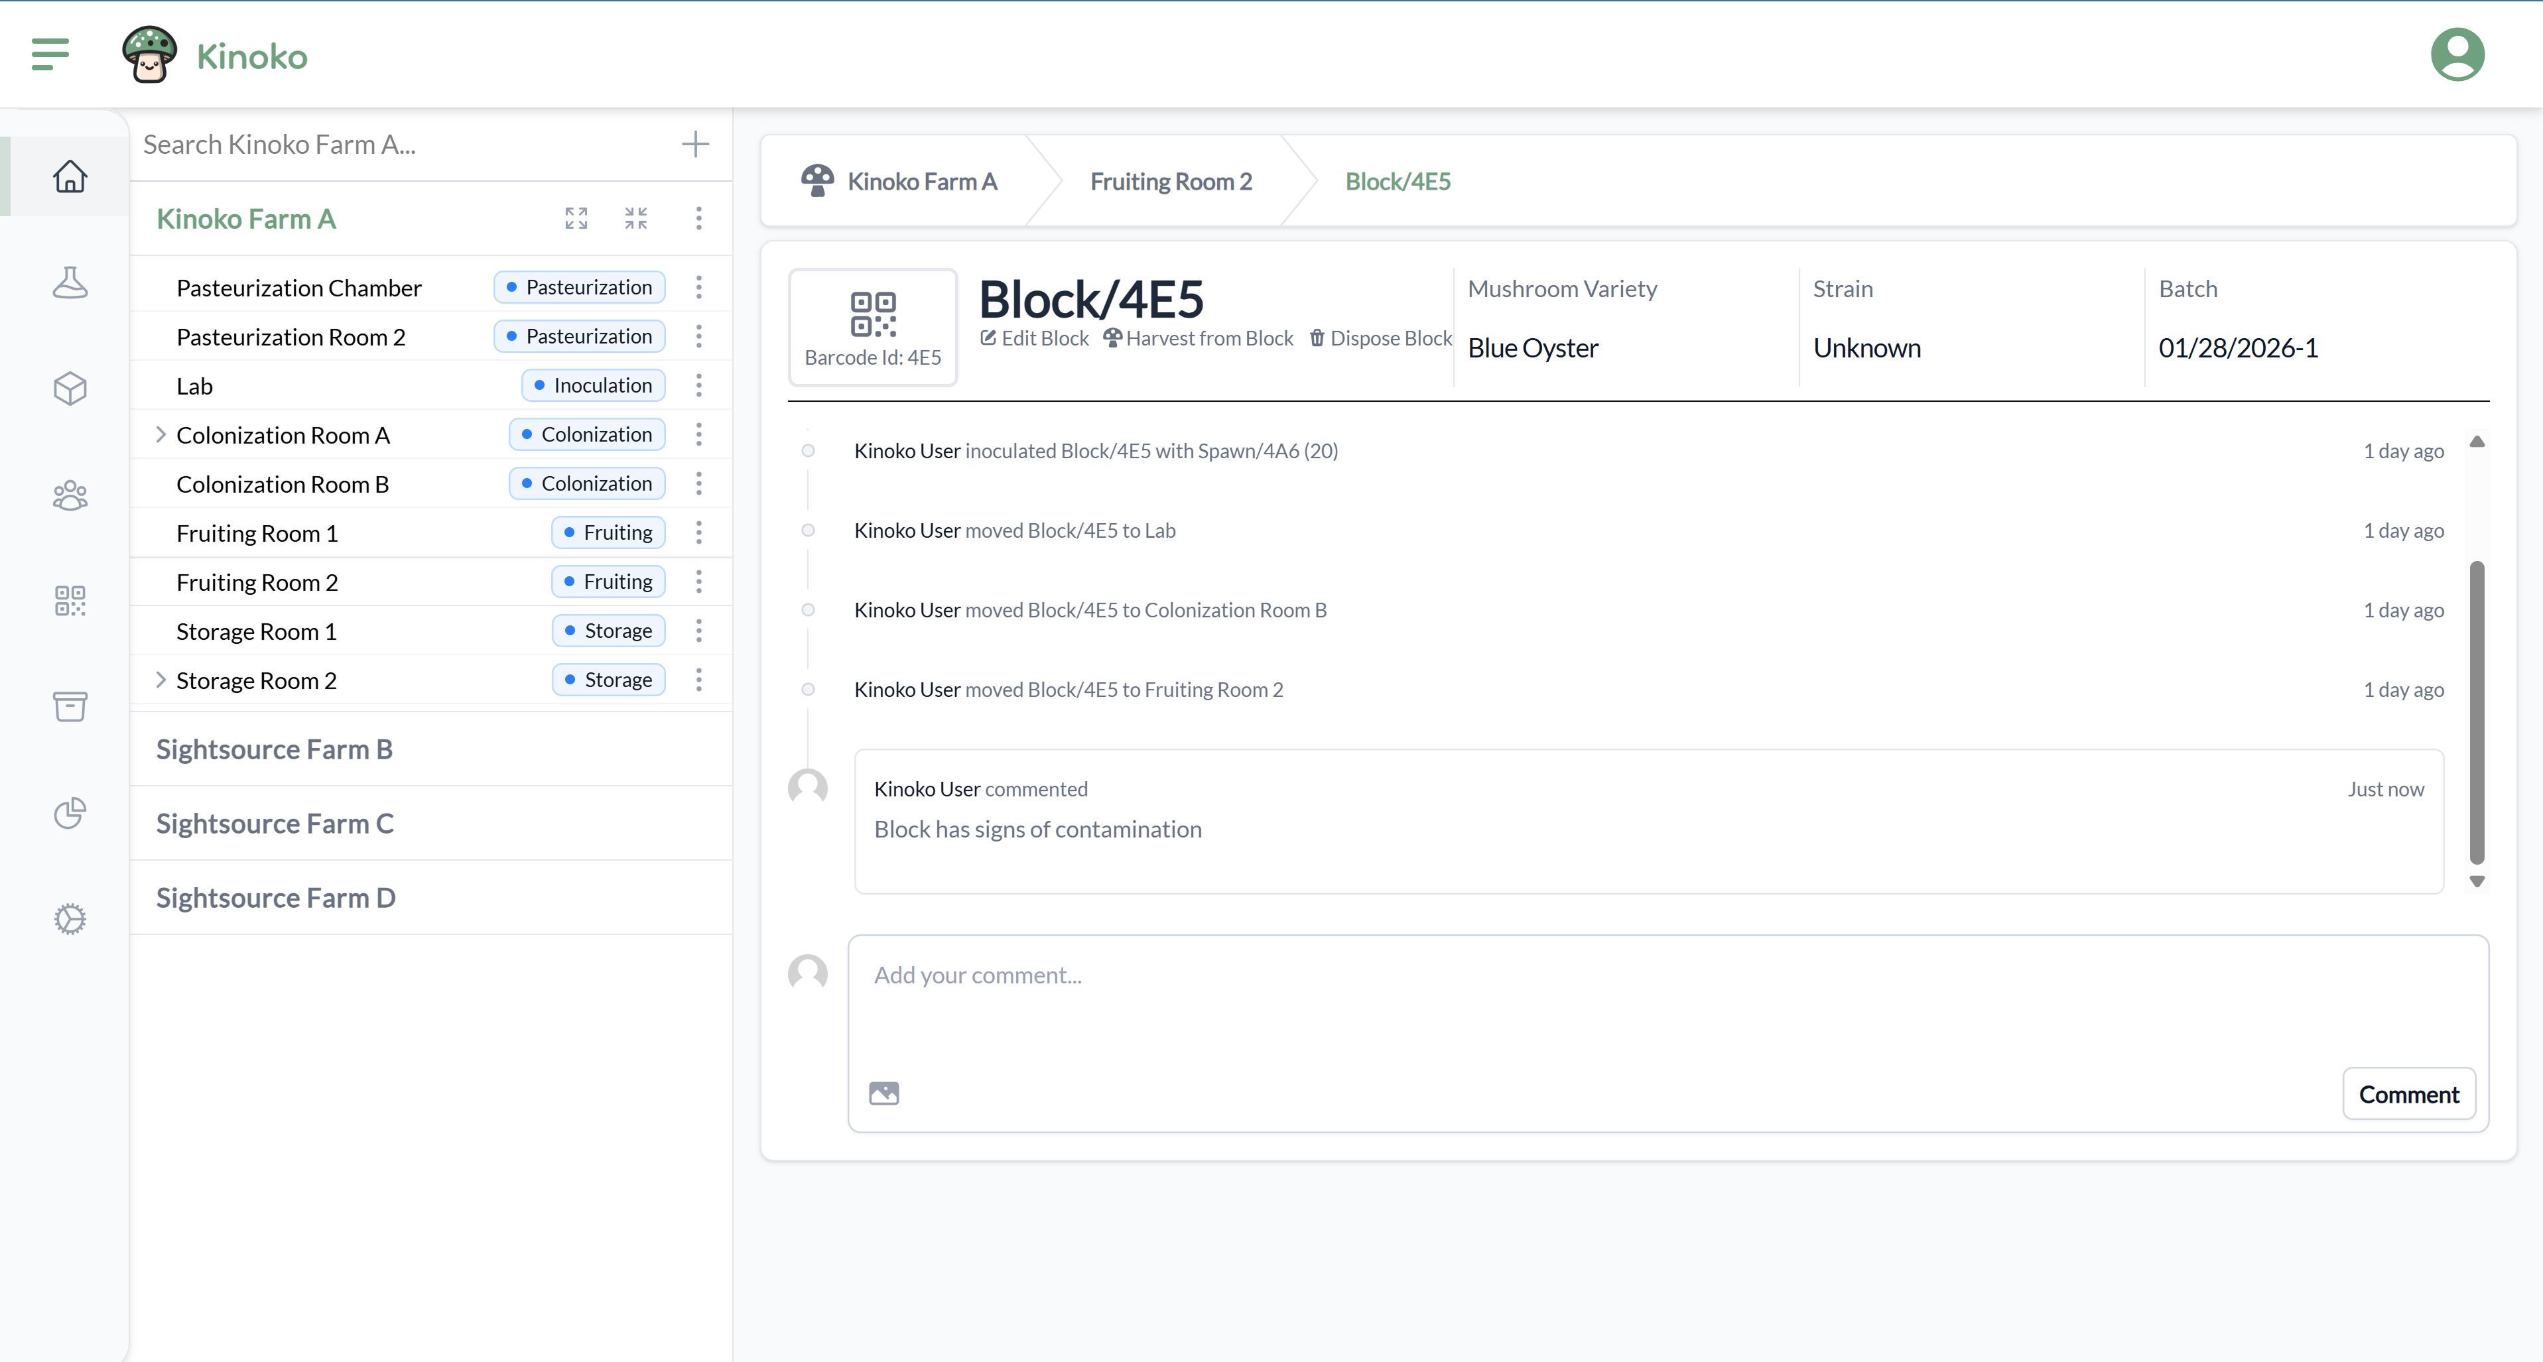Open the QR code sidebar icon
2543x1362 pixels.
[x=70, y=600]
